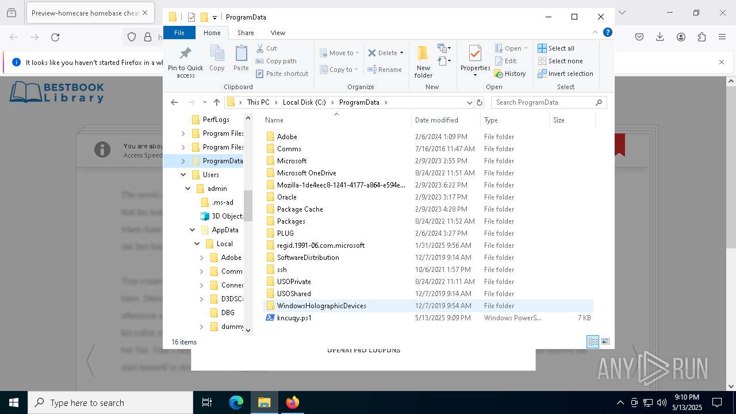The width and height of the screenshot is (736, 414).
Task: Go up one folder level arrow
Action: [216, 102]
